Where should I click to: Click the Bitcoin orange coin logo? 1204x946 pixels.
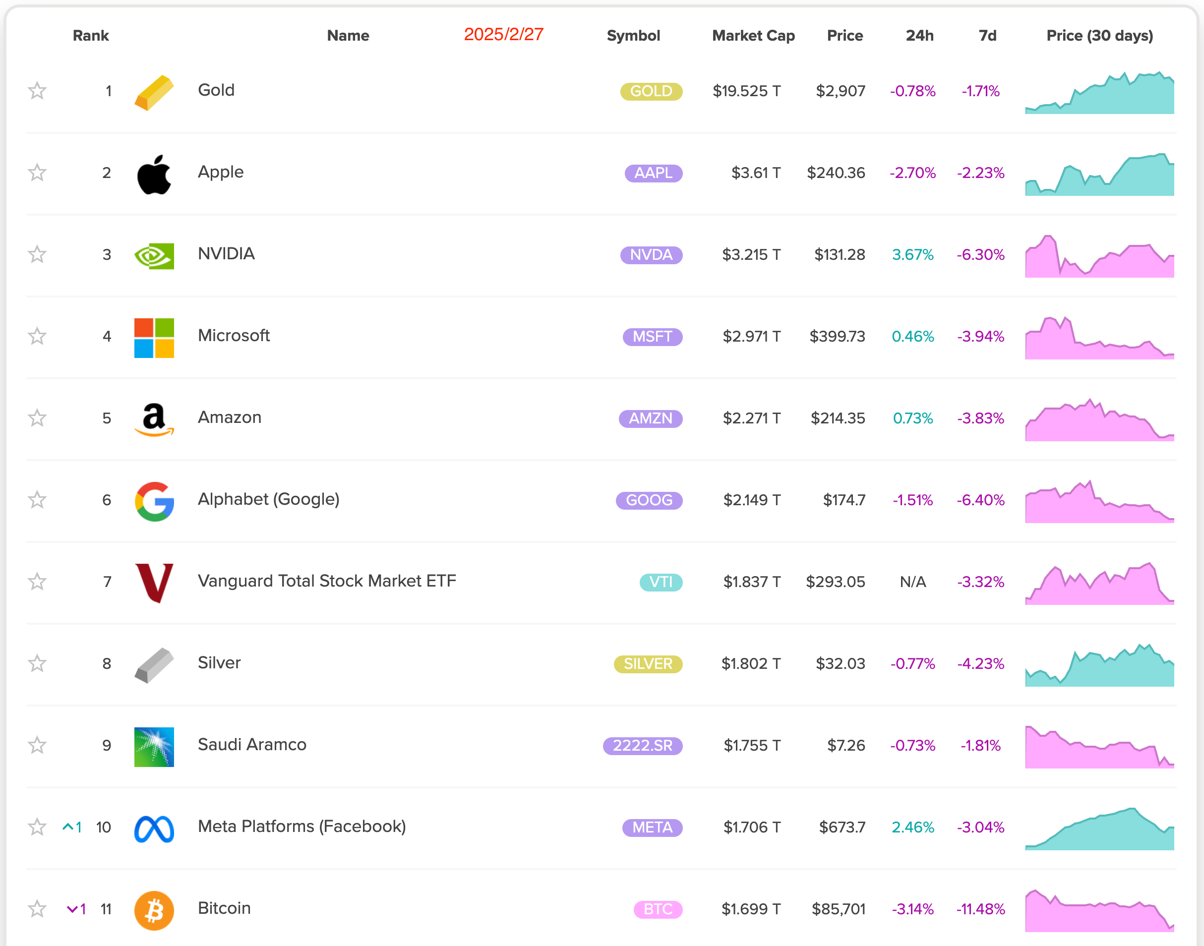pyautogui.click(x=154, y=911)
